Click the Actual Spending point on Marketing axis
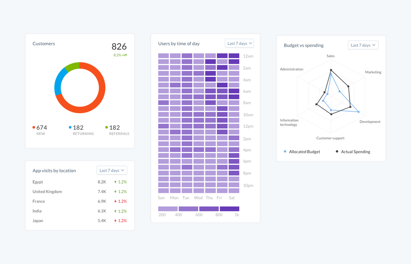This screenshot has width=411, height=264. (x=348, y=86)
